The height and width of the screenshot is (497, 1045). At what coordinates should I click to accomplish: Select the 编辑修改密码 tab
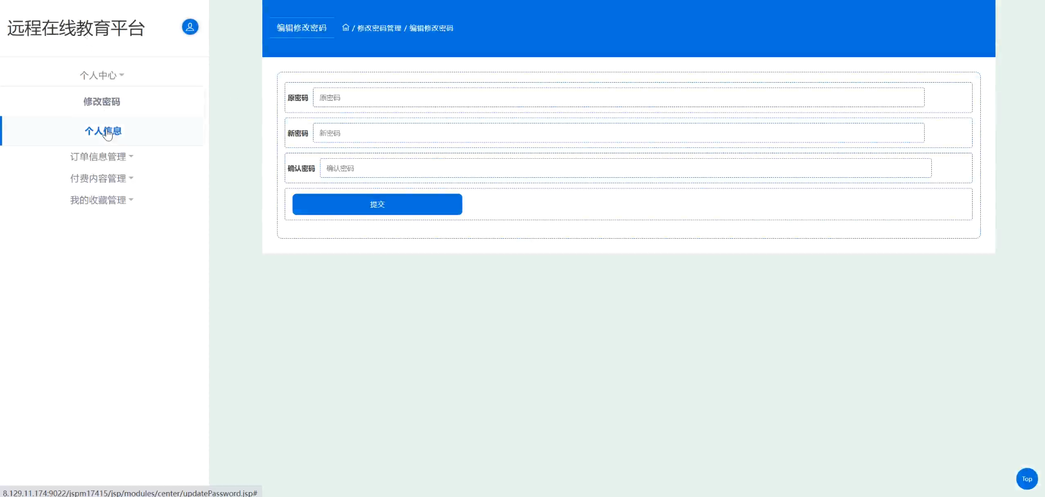pyautogui.click(x=302, y=28)
